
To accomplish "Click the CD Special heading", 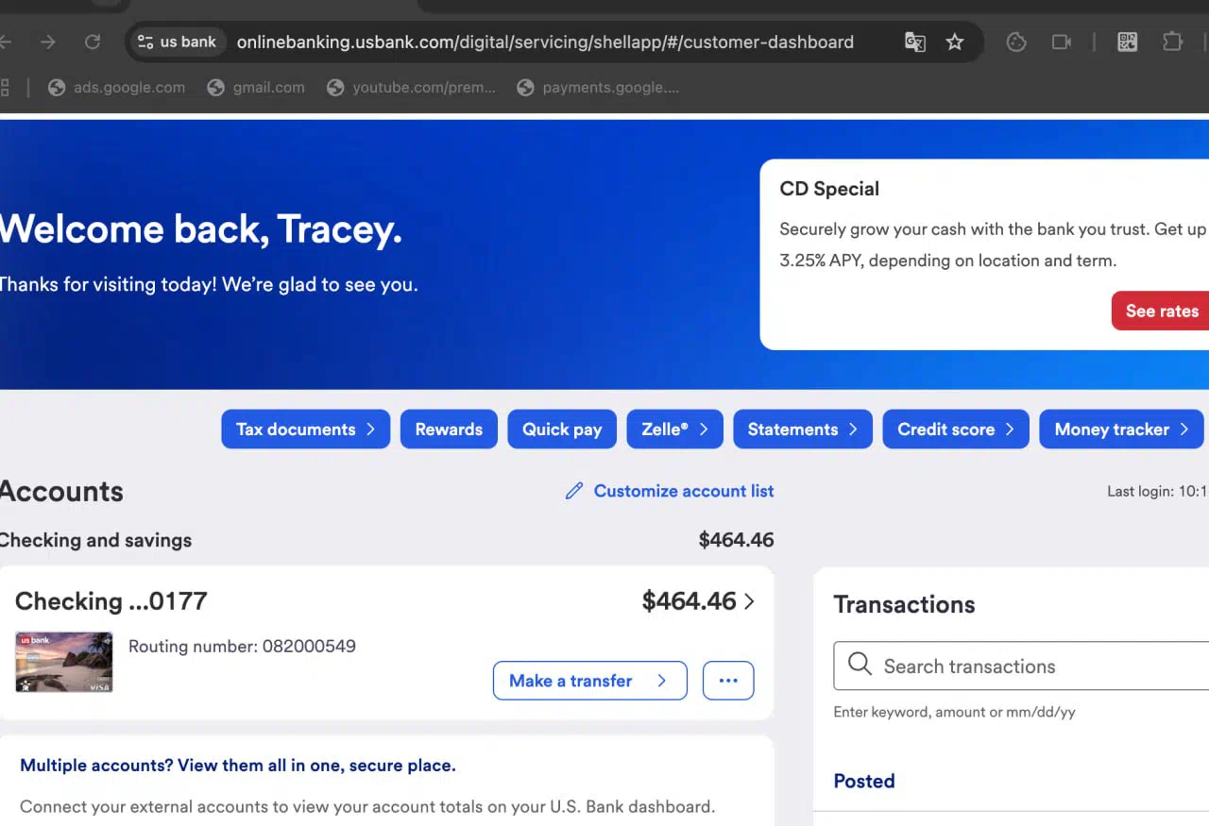I will tap(829, 189).
